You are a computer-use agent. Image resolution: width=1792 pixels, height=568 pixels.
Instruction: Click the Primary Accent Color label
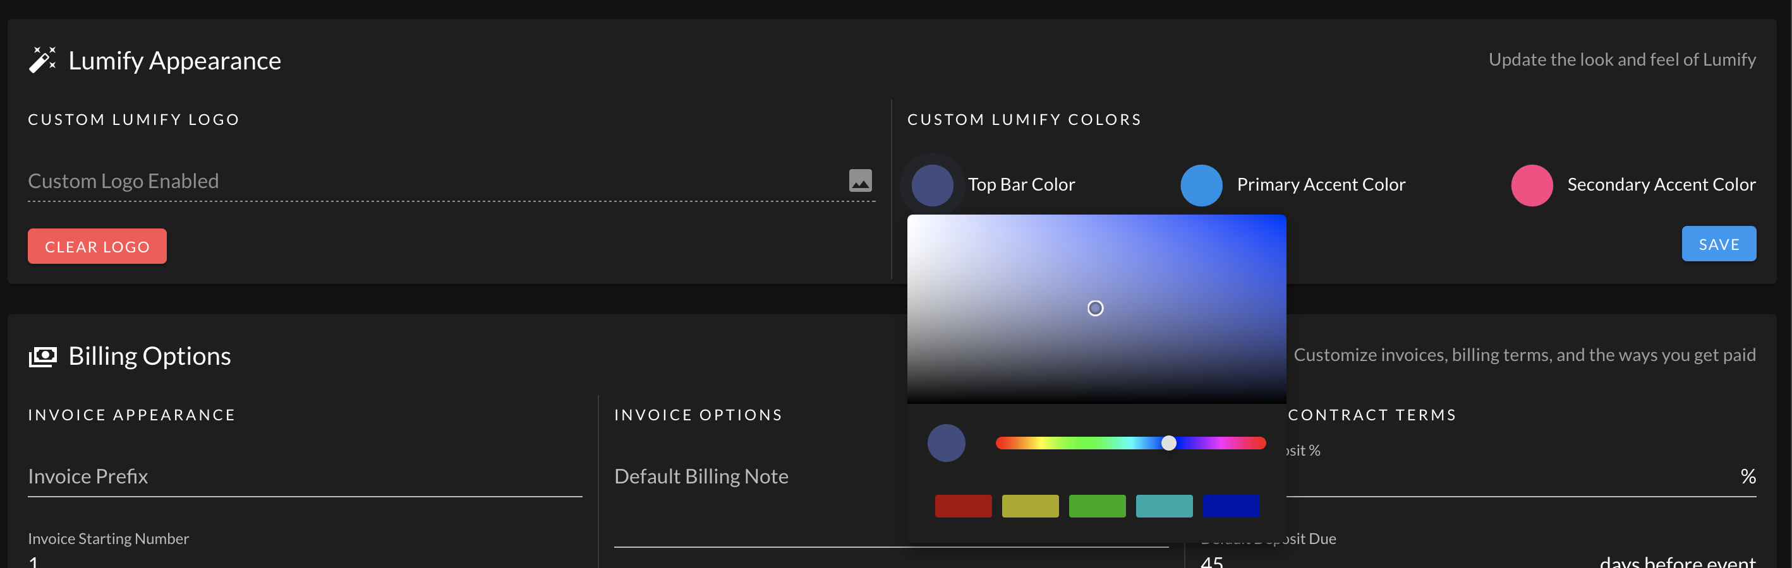(1321, 184)
